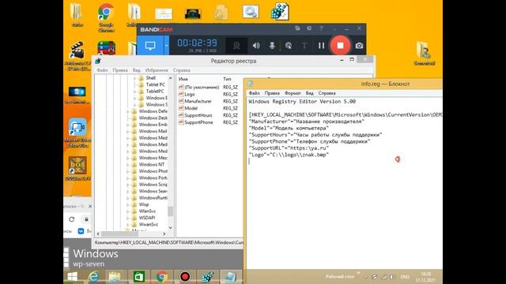506x284 pixels.
Task: Open Файл menu in Registry Editor
Action: tap(102, 70)
